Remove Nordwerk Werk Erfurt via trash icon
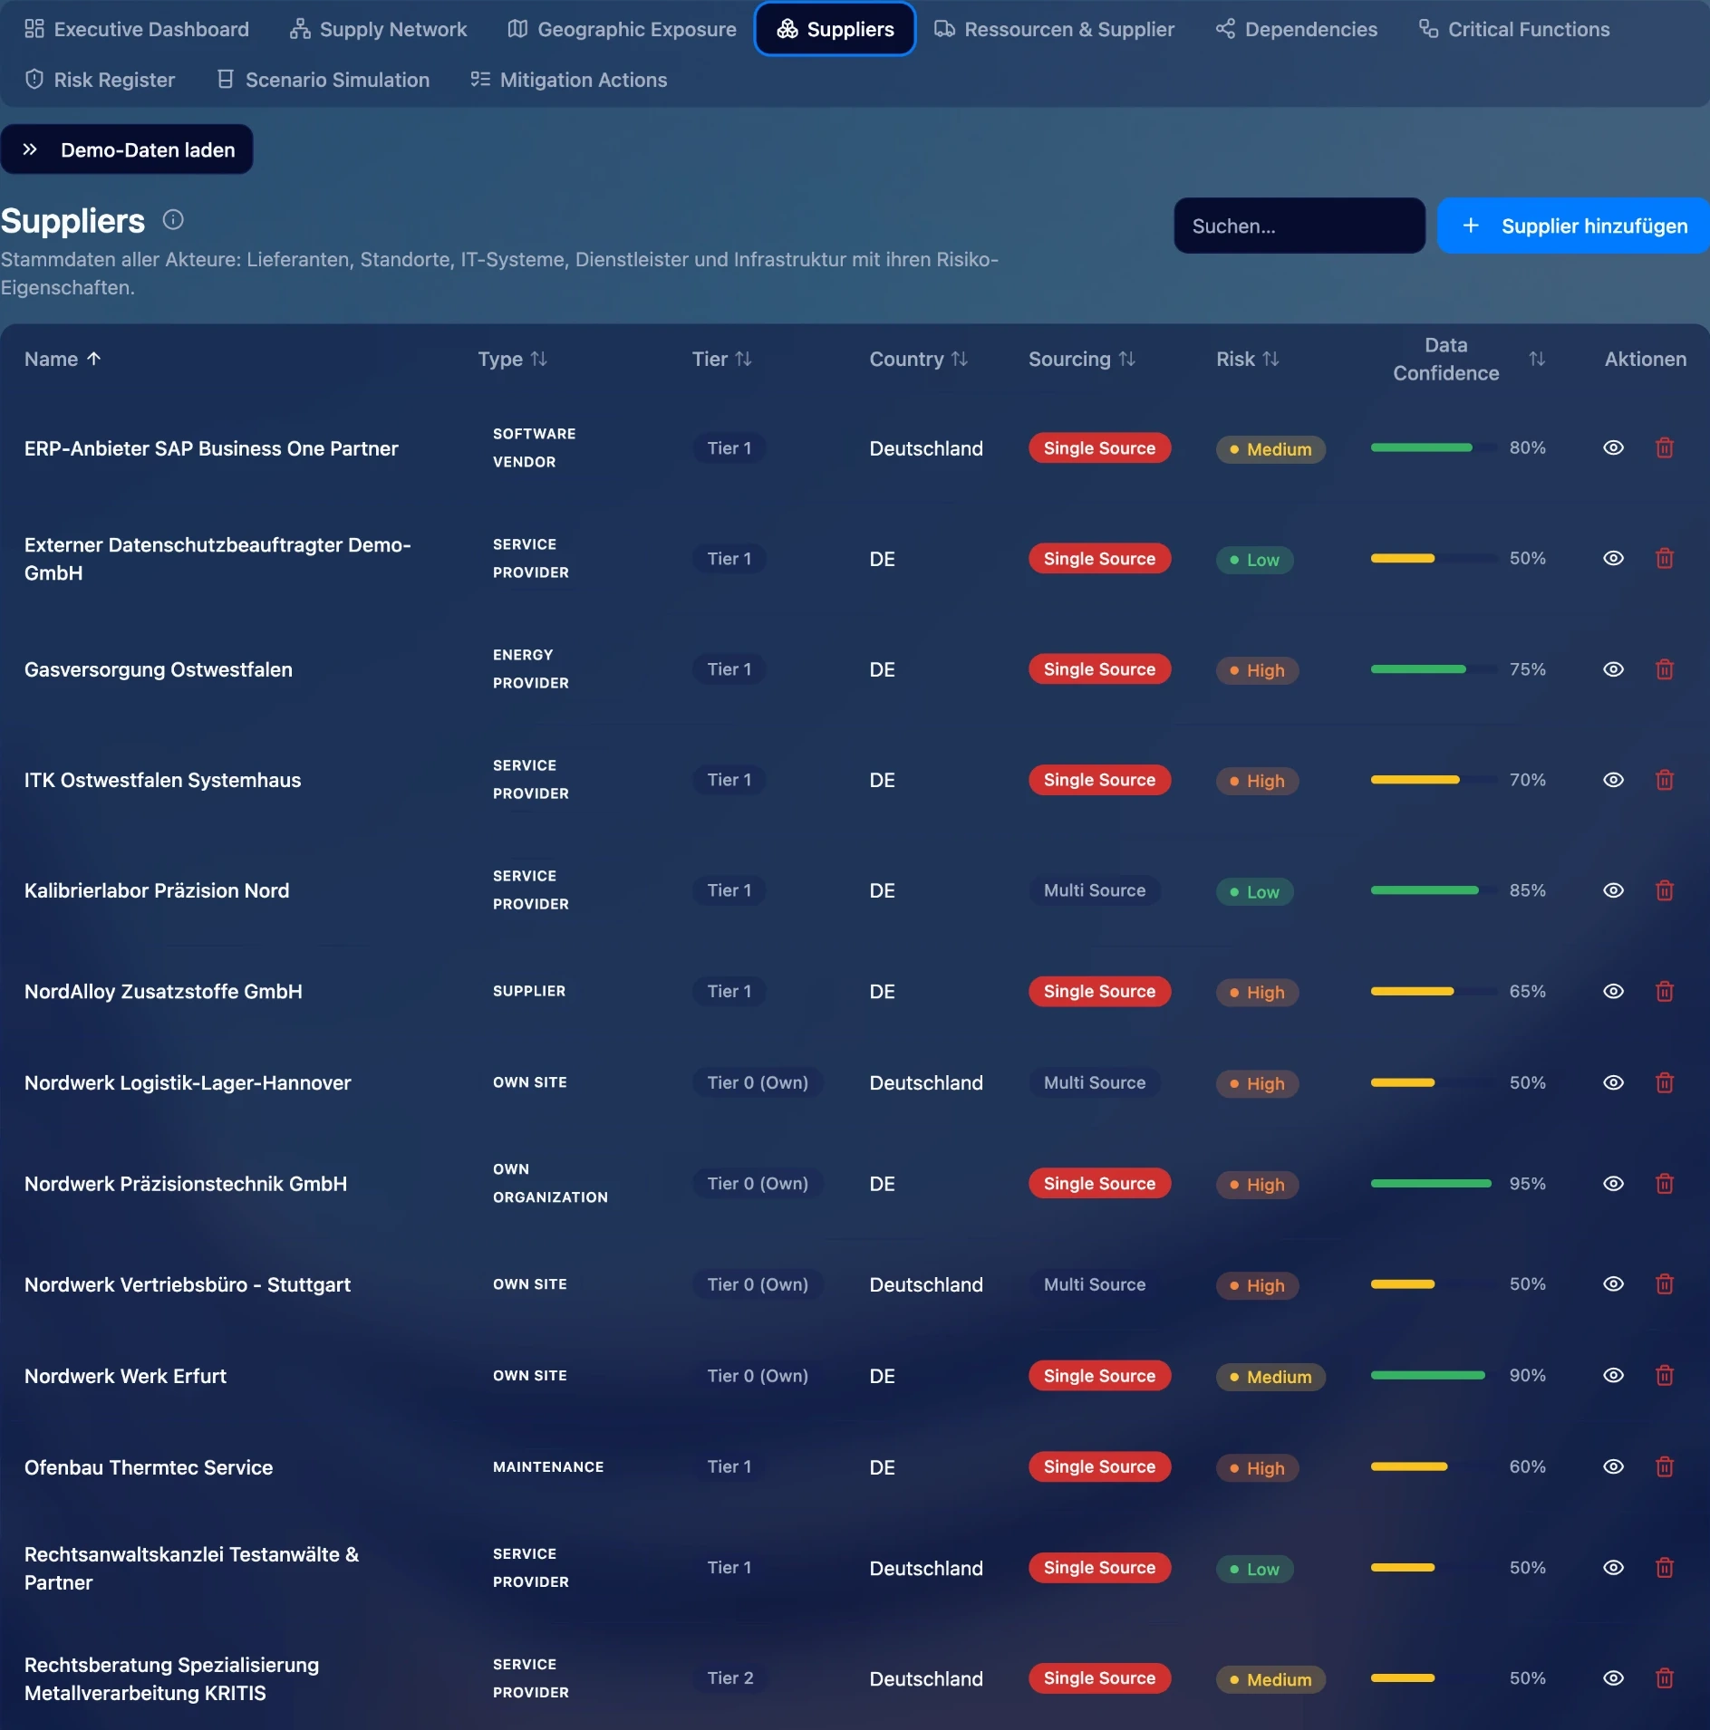The width and height of the screenshot is (1710, 1730). click(1664, 1375)
